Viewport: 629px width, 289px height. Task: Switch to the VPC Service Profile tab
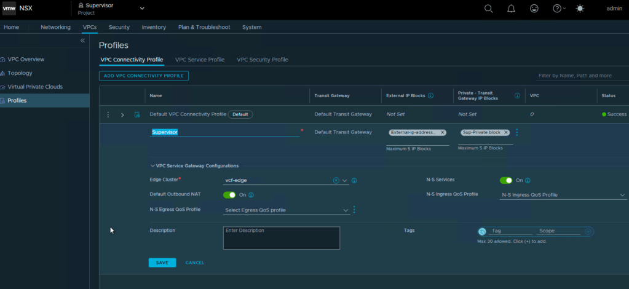(x=200, y=60)
